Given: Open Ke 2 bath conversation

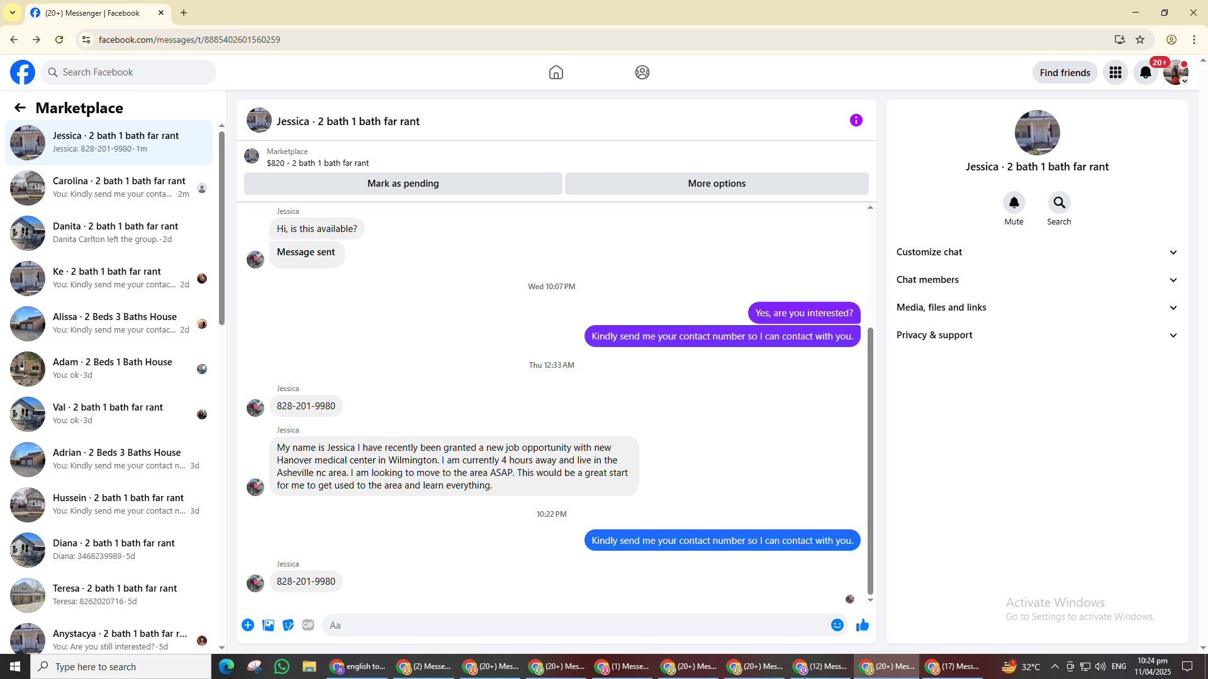Looking at the screenshot, I should (x=109, y=279).
